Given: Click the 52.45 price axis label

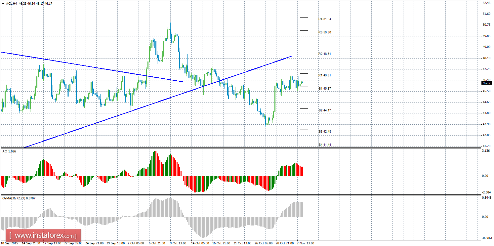Looking at the screenshot, I should coord(486,3).
